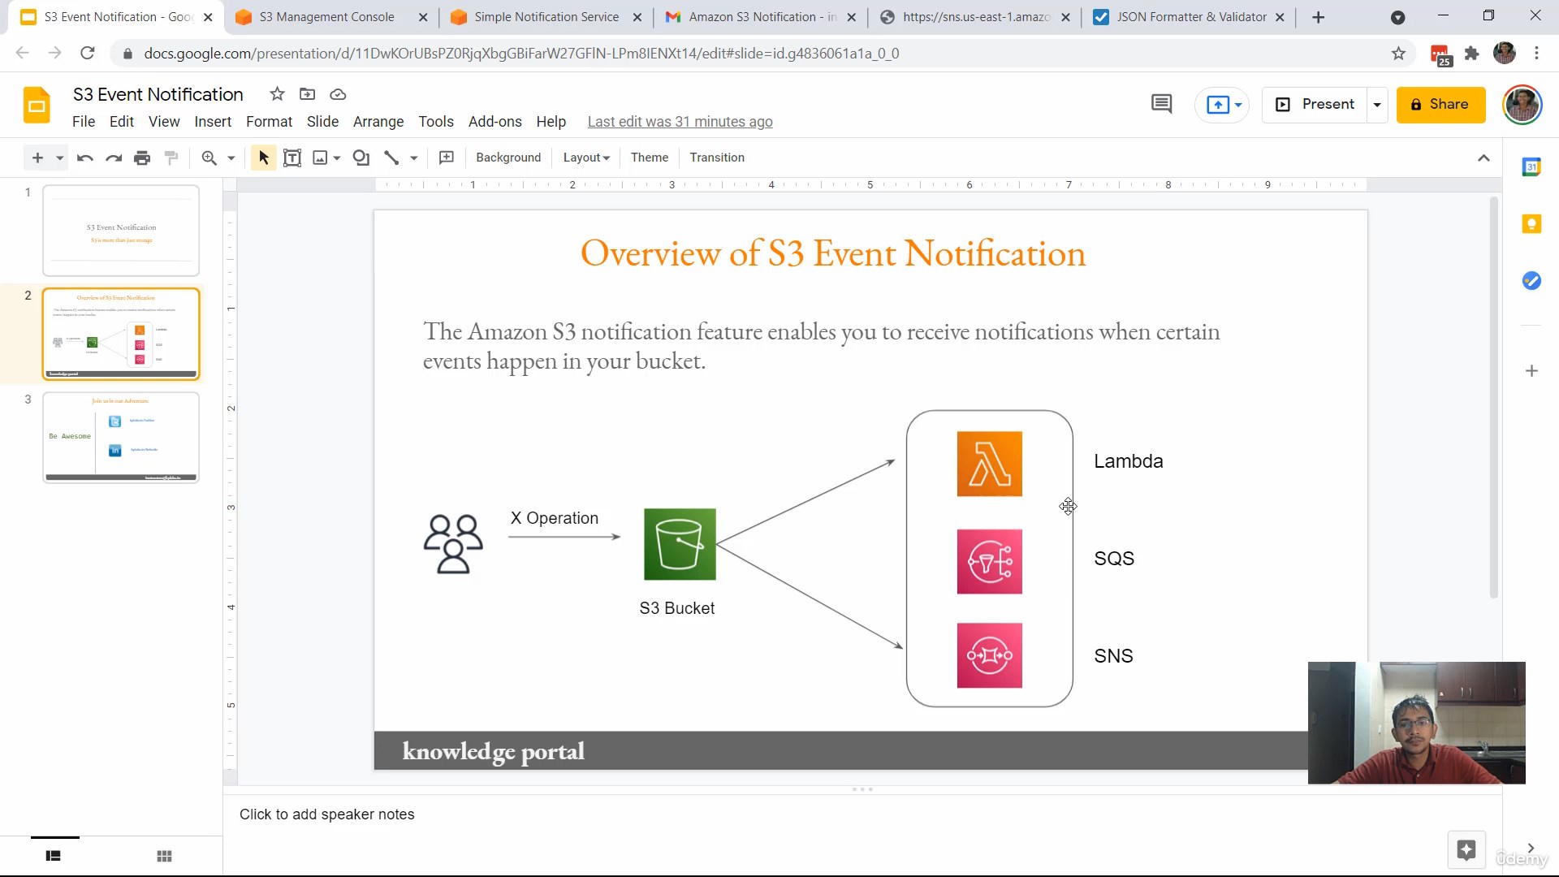
Task: Open Google Calendar side panel icon
Action: (1531, 167)
